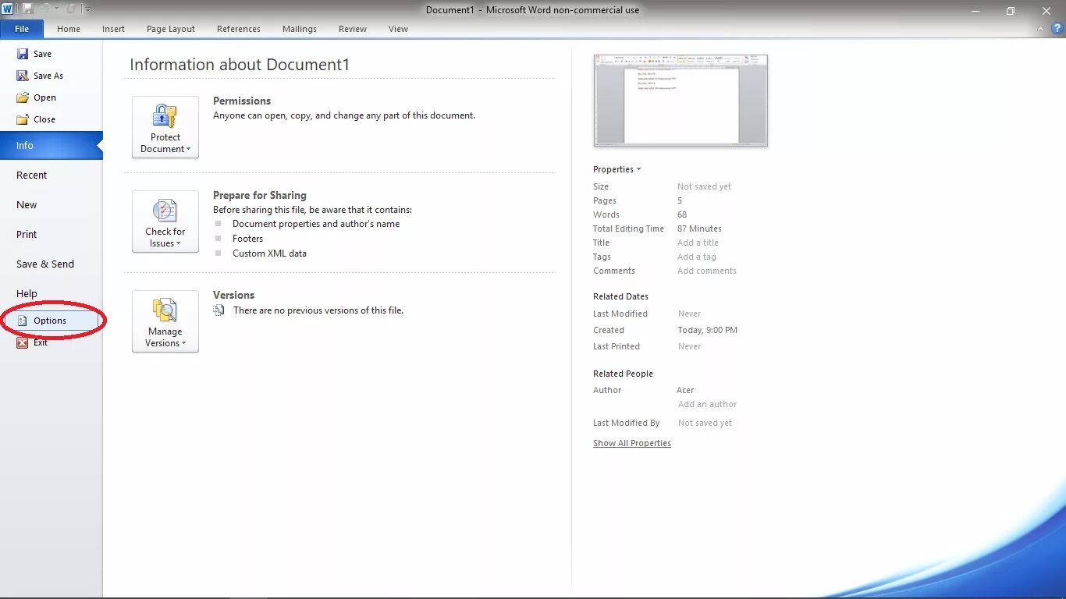Open the Customize Quick Access Toolbar arrow
The height and width of the screenshot is (599, 1066).
pyautogui.click(x=87, y=9)
